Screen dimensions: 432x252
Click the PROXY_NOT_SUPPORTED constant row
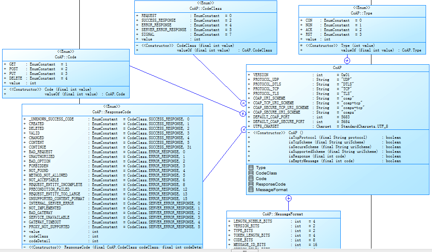112,227
